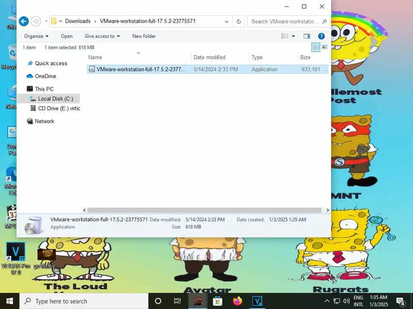Sort by the Name column header
The width and height of the screenshot is (413, 309).
[138, 57]
